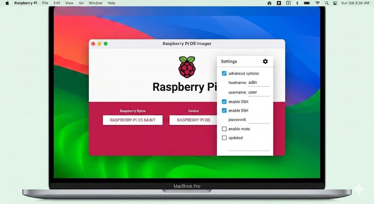
Task: Tick the enable mote checkbox
Action: 224,129
